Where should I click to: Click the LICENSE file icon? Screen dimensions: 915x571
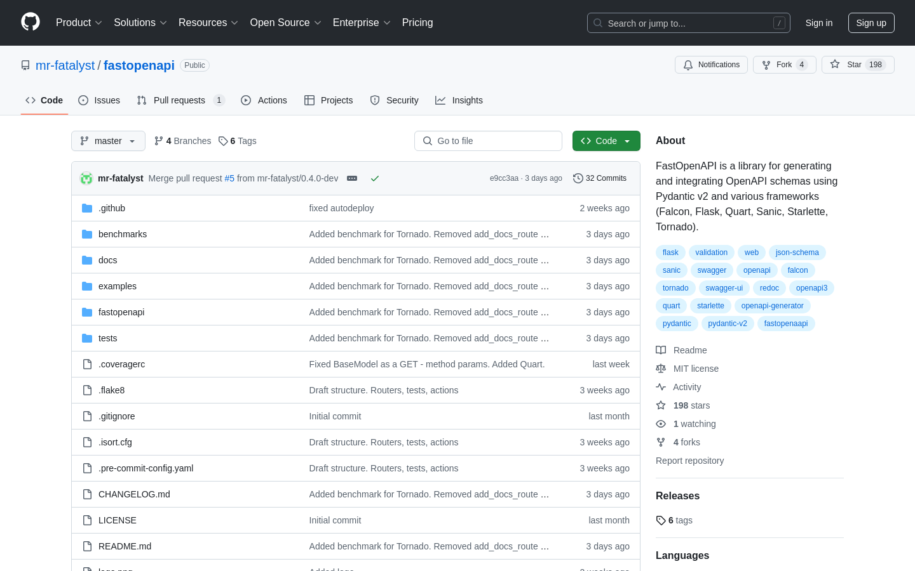pos(87,520)
